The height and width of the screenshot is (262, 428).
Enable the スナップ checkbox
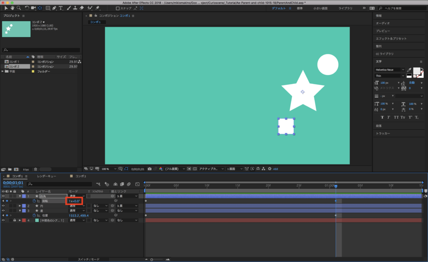point(118,8)
